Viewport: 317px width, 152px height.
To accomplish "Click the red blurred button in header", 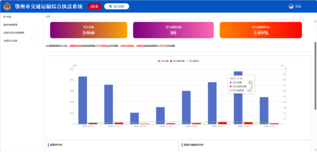I will coord(94,6).
